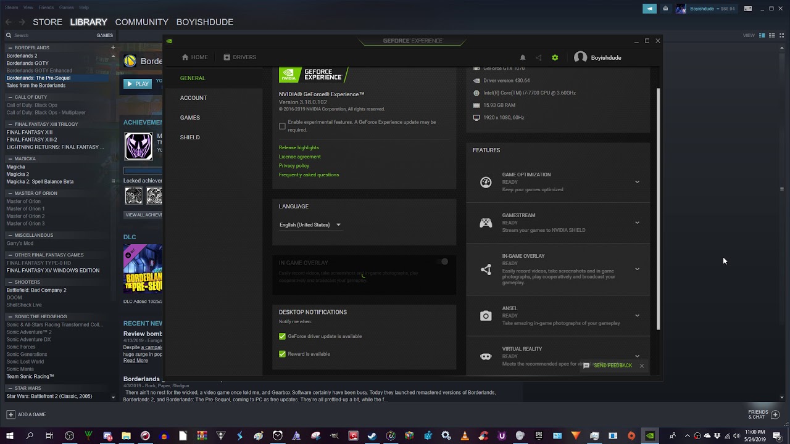Click the In-Game Overlay share icon in Features
The width and height of the screenshot is (790, 444).
coord(486,269)
